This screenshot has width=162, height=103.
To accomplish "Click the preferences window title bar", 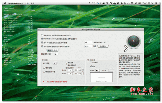I will coord(91,29).
